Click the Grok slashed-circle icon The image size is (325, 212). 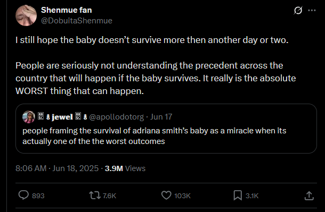(x=298, y=10)
